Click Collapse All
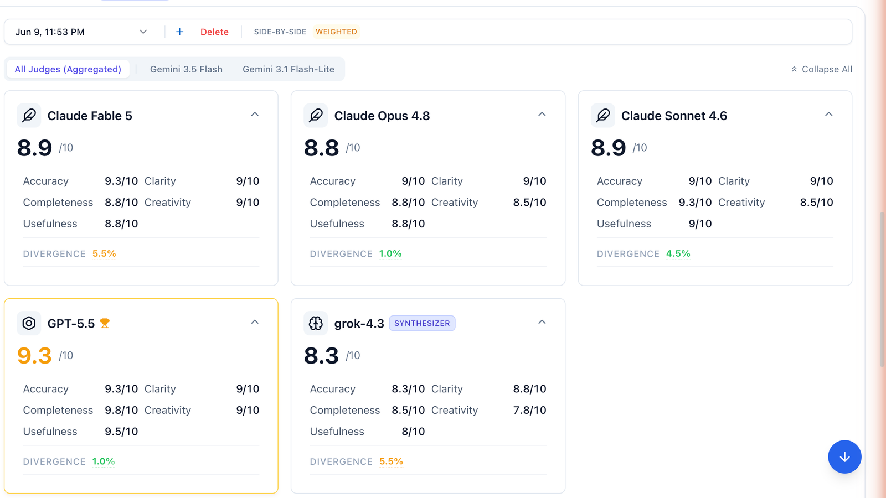The height and width of the screenshot is (498, 886). click(x=822, y=69)
